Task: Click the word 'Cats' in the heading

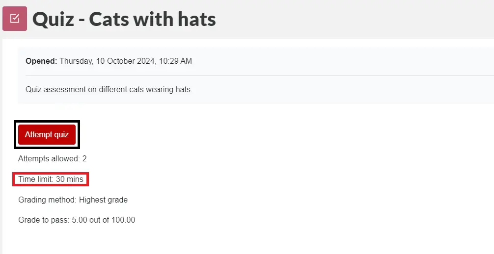Action: (x=110, y=19)
